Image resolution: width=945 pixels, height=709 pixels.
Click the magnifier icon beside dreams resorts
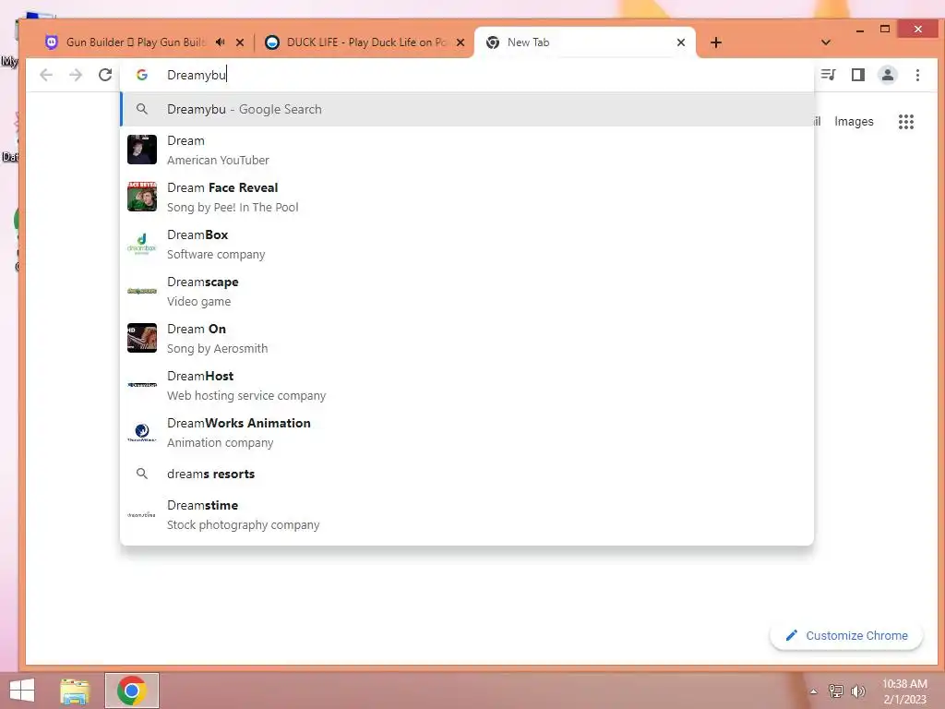coord(142,474)
